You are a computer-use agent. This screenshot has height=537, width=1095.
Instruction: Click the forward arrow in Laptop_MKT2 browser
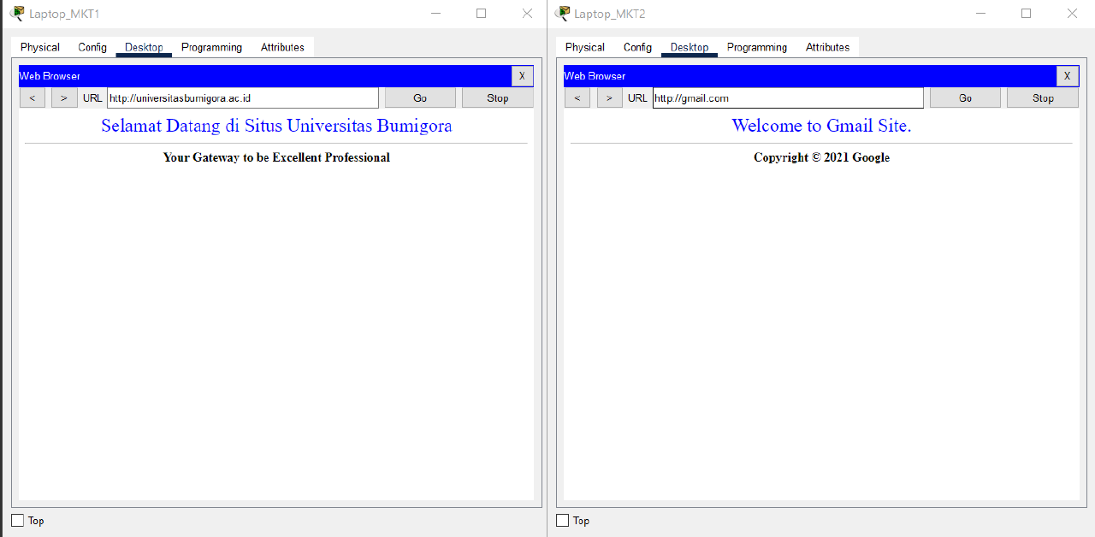(609, 97)
